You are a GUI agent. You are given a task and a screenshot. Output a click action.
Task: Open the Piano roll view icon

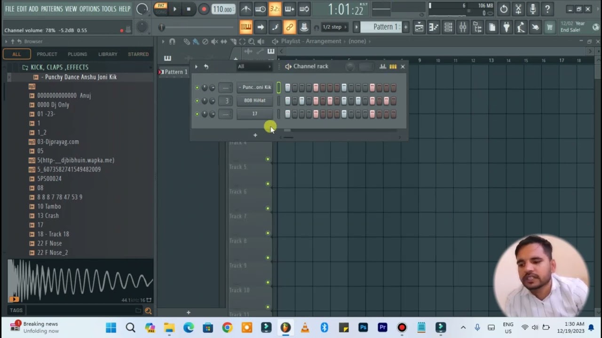pyautogui.click(x=434, y=27)
